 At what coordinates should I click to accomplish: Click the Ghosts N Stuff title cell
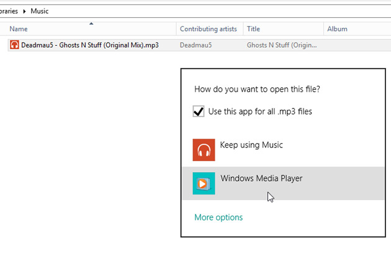(x=282, y=45)
